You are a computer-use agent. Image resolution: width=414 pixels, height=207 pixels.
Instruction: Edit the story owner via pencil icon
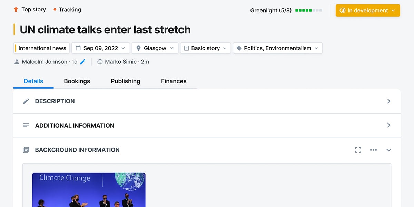(x=83, y=62)
